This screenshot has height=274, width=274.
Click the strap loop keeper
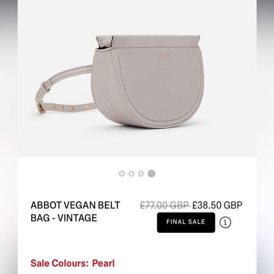pos(46,86)
